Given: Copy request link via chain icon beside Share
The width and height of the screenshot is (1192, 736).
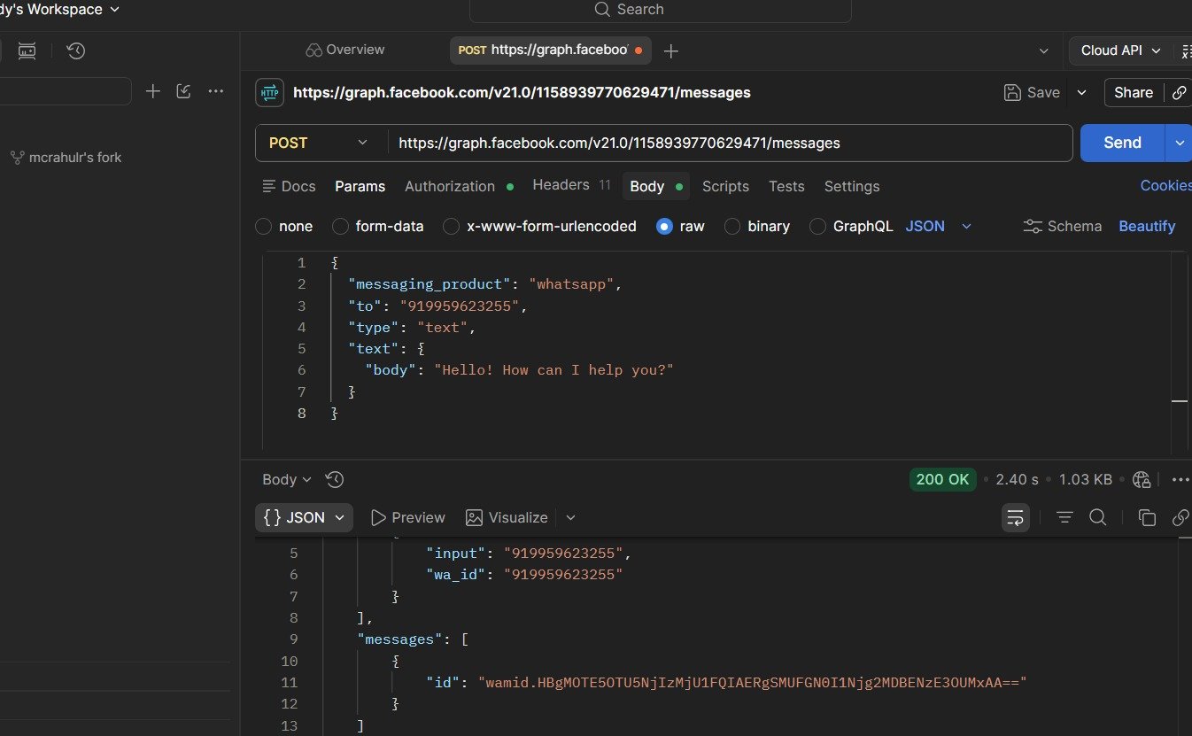Looking at the screenshot, I should 1179,92.
